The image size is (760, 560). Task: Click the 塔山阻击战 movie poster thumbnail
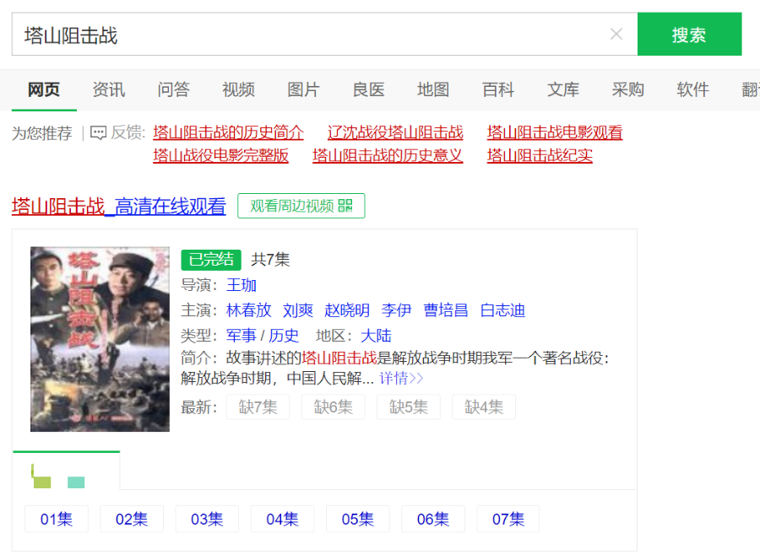click(100, 339)
